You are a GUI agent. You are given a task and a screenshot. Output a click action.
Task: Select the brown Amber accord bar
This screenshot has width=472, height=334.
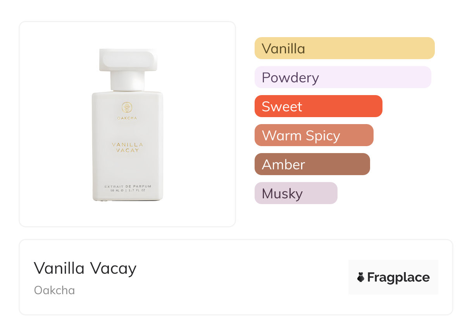click(312, 164)
